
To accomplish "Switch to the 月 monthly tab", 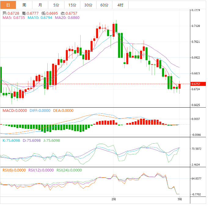I will click(x=40, y=5).
